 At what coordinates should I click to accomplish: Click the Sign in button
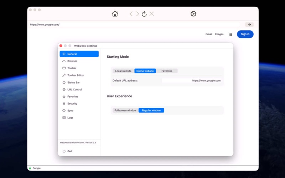(245, 34)
